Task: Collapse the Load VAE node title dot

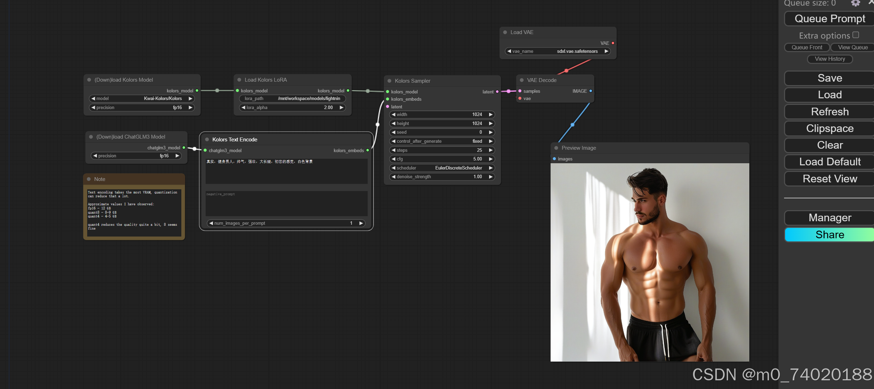Action: click(505, 32)
